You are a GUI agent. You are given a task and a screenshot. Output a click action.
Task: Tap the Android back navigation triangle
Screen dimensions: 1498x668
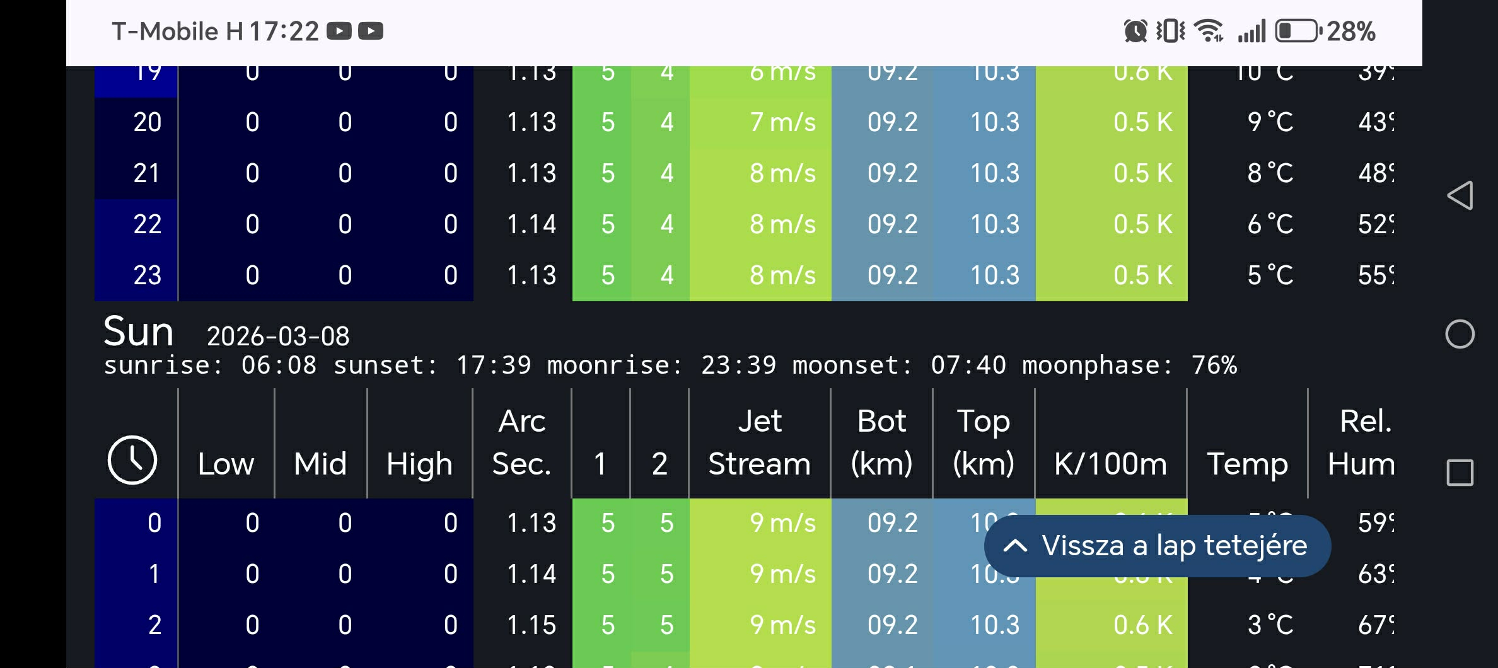[1460, 195]
